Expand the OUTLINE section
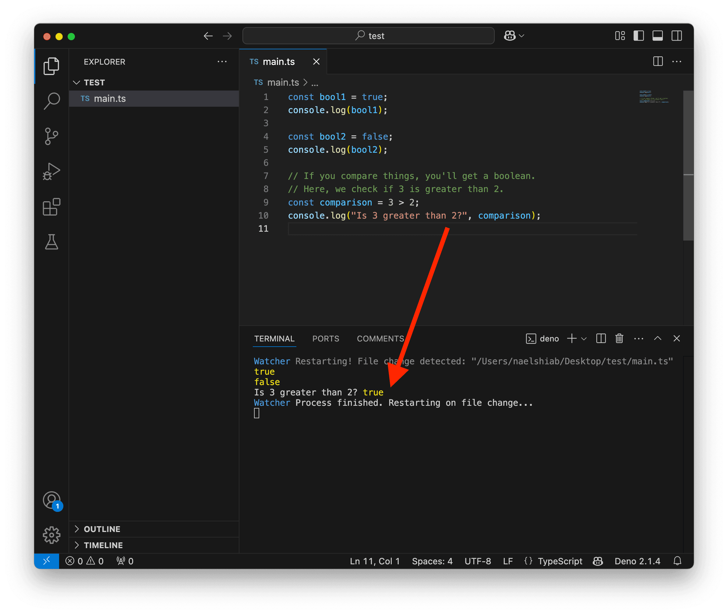The image size is (728, 614). (102, 529)
